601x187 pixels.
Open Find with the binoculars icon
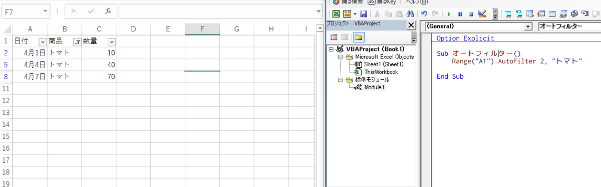(x=410, y=14)
